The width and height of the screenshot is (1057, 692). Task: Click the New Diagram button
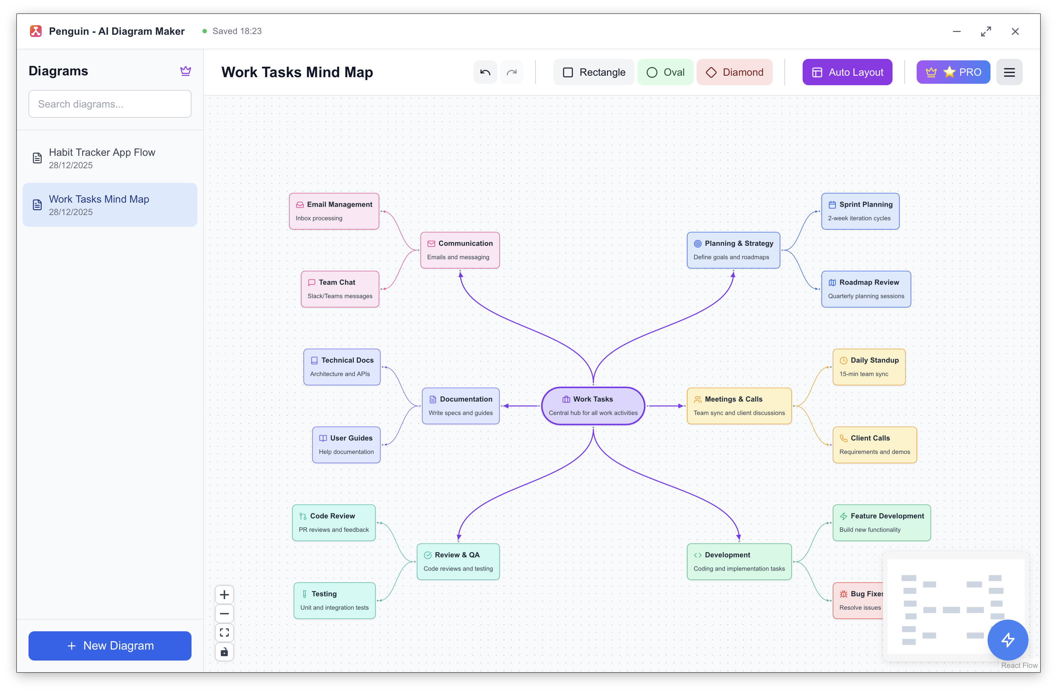pyautogui.click(x=110, y=646)
